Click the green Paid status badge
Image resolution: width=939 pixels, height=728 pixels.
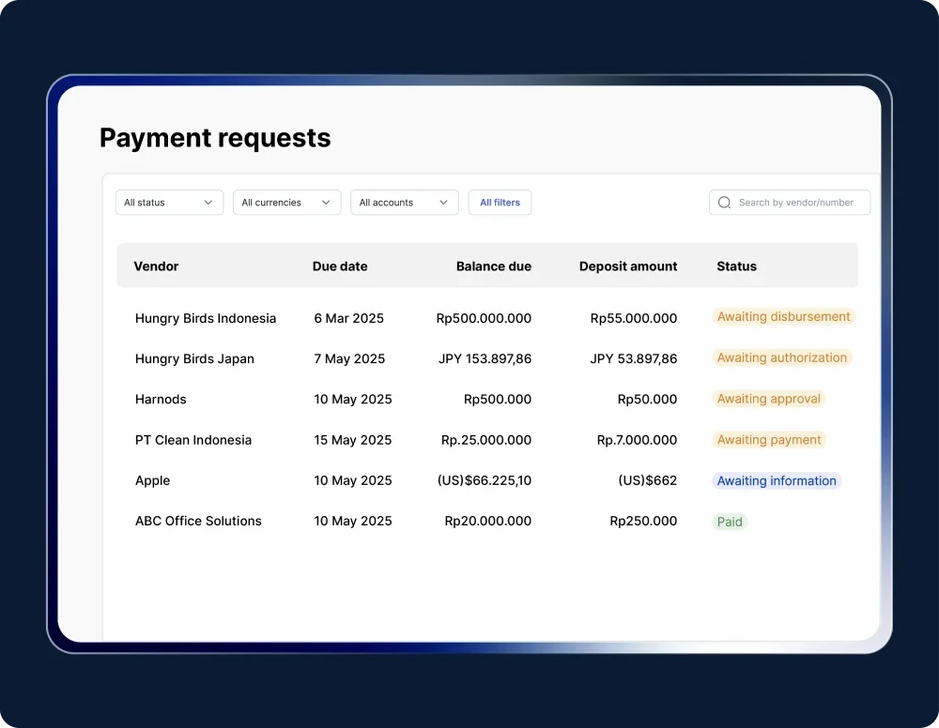730,522
